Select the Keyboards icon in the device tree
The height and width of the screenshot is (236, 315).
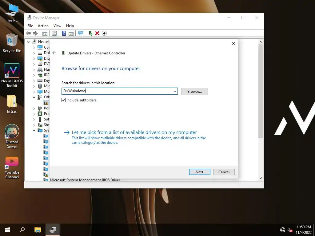40,81
